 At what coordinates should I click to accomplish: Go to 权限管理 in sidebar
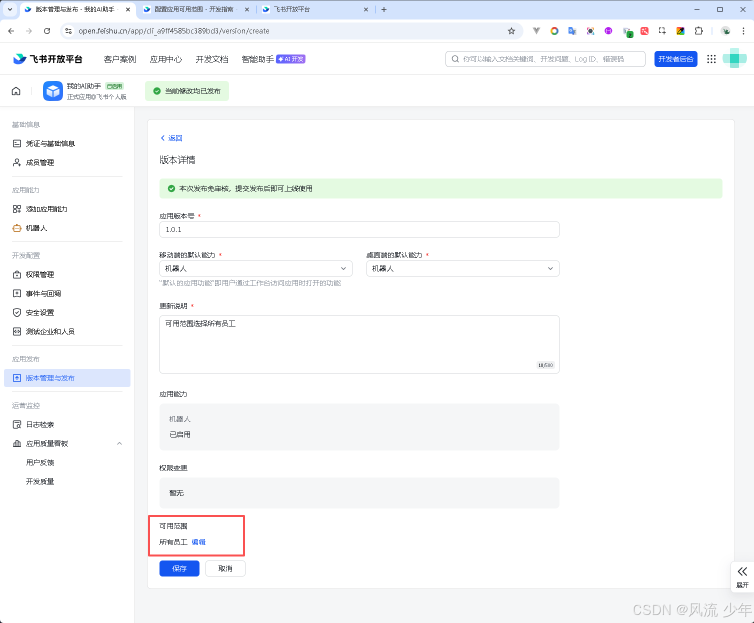pyautogui.click(x=40, y=274)
